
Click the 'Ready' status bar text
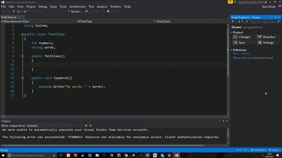click(4, 150)
